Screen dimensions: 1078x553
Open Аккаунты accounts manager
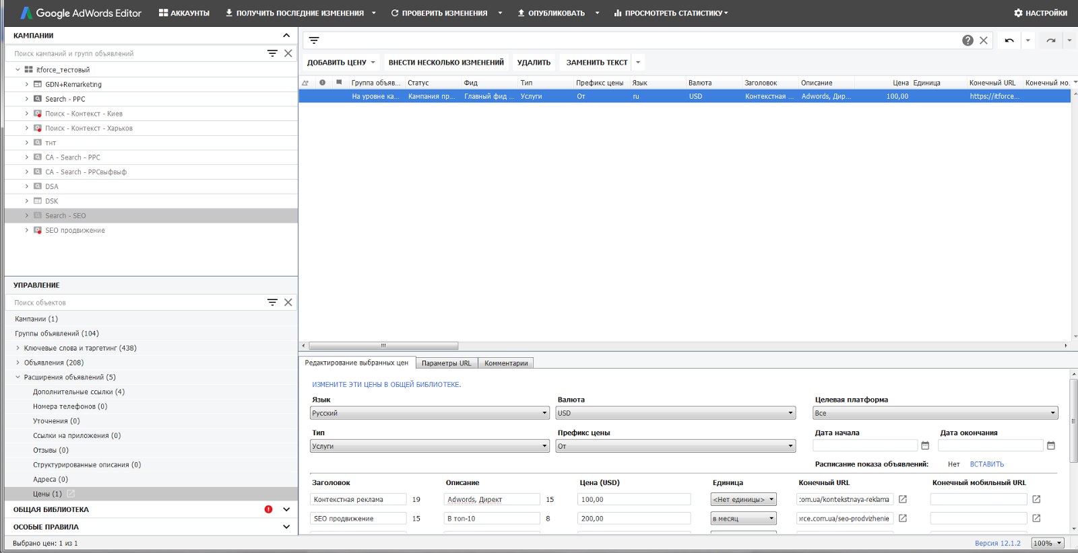(184, 13)
